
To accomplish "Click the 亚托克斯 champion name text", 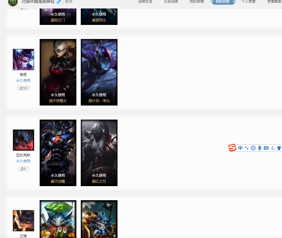I will pyautogui.click(x=23, y=155).
